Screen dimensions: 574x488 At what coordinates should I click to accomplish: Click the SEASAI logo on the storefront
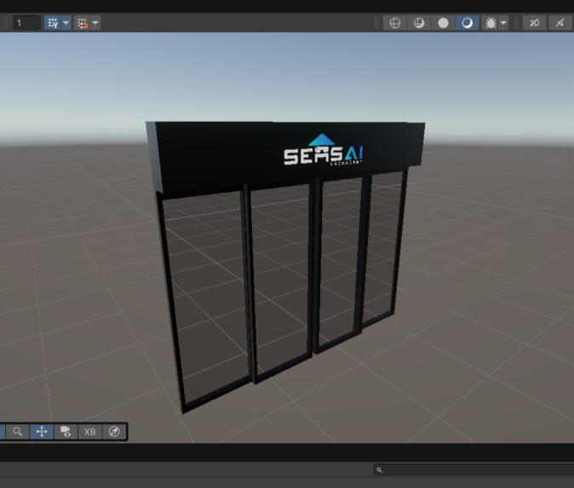click(x=324, y=150)
